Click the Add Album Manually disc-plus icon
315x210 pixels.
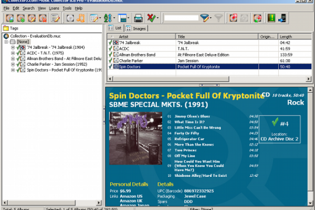20,18
